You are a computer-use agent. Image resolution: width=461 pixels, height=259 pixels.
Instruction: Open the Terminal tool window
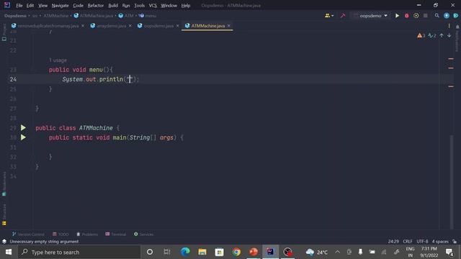click(115, 235)
